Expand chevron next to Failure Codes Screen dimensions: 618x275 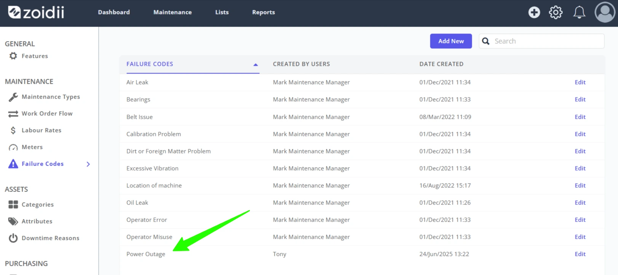tap(88, 164)
